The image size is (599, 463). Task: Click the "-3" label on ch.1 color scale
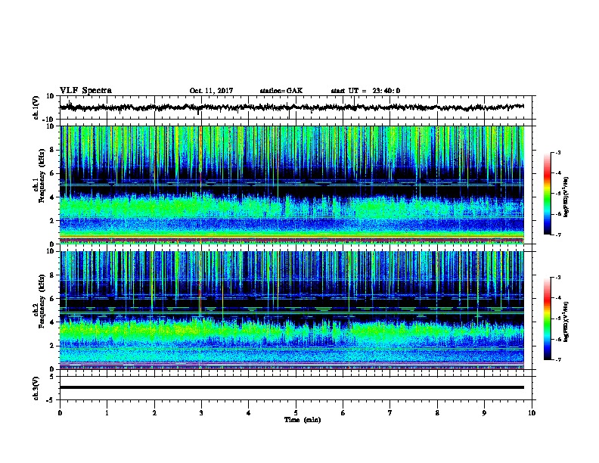tap(557, 152)
